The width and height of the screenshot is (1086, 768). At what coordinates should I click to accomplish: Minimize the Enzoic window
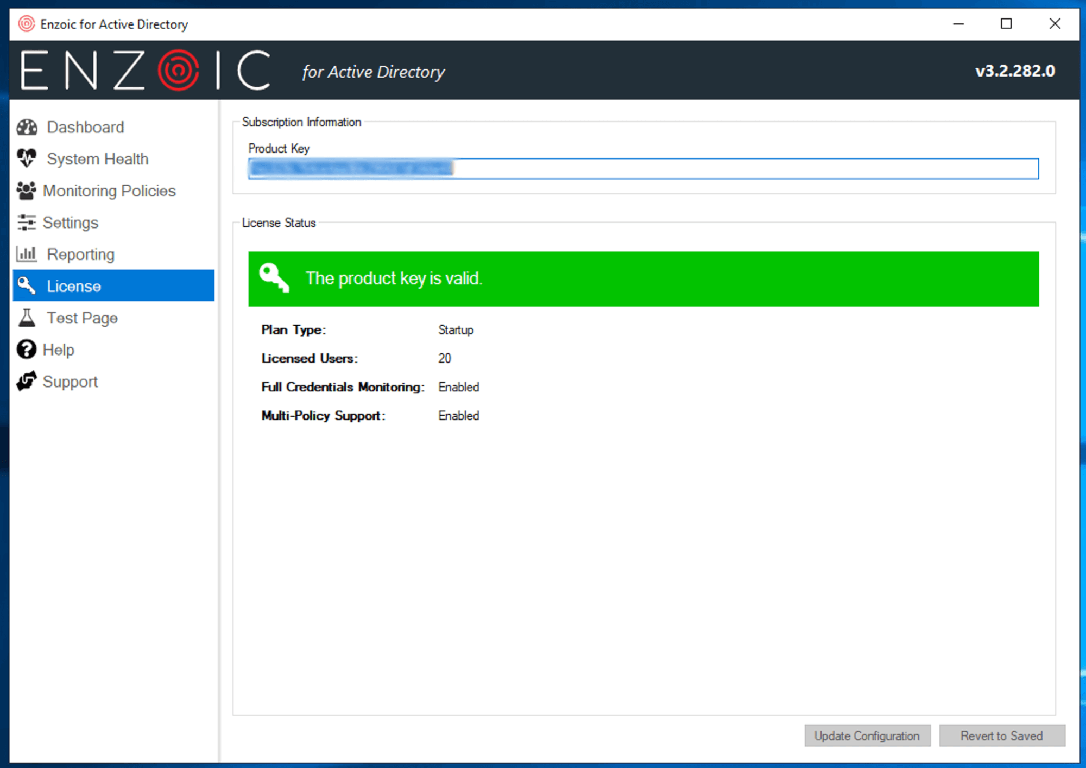pyautogui.click(x=958, y=24)
